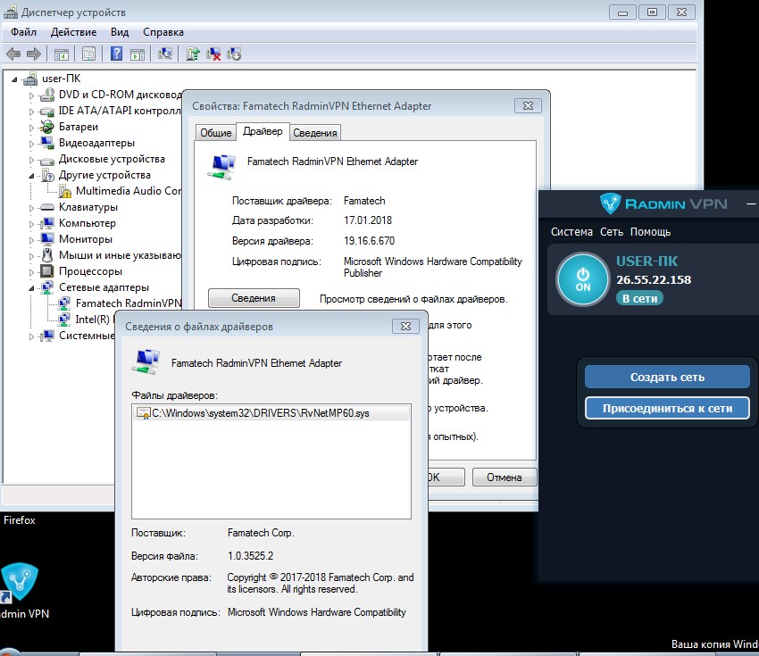Open Сеть menu in Radmin VPN

[x=612, y=232]
